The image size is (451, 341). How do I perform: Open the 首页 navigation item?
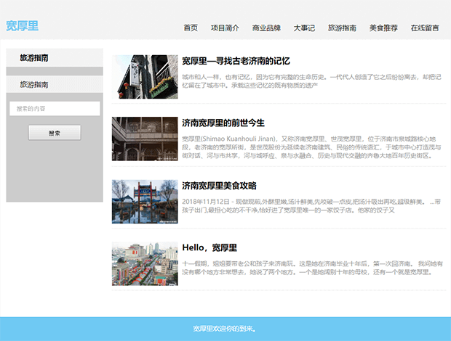coord(191,28)
